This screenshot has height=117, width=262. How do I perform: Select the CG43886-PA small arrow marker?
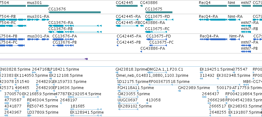coord(141,52)
